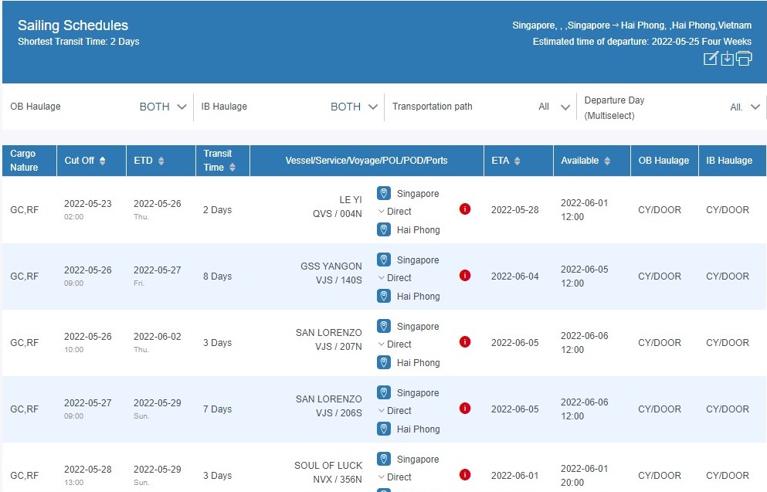767x492 pixels.
Task: Sort by Available column header
Action: [607, 161]
